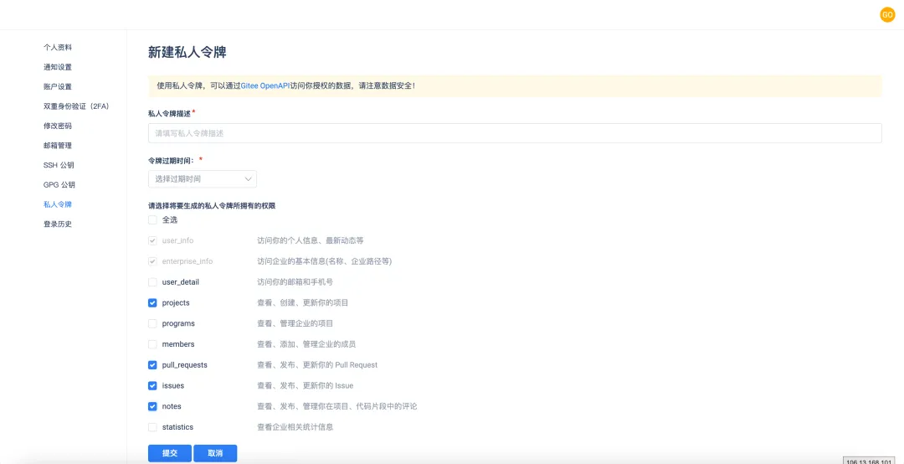Go to 通知设置 in sidebar
The height and width of the screenshot is (464, 904).
58,67
